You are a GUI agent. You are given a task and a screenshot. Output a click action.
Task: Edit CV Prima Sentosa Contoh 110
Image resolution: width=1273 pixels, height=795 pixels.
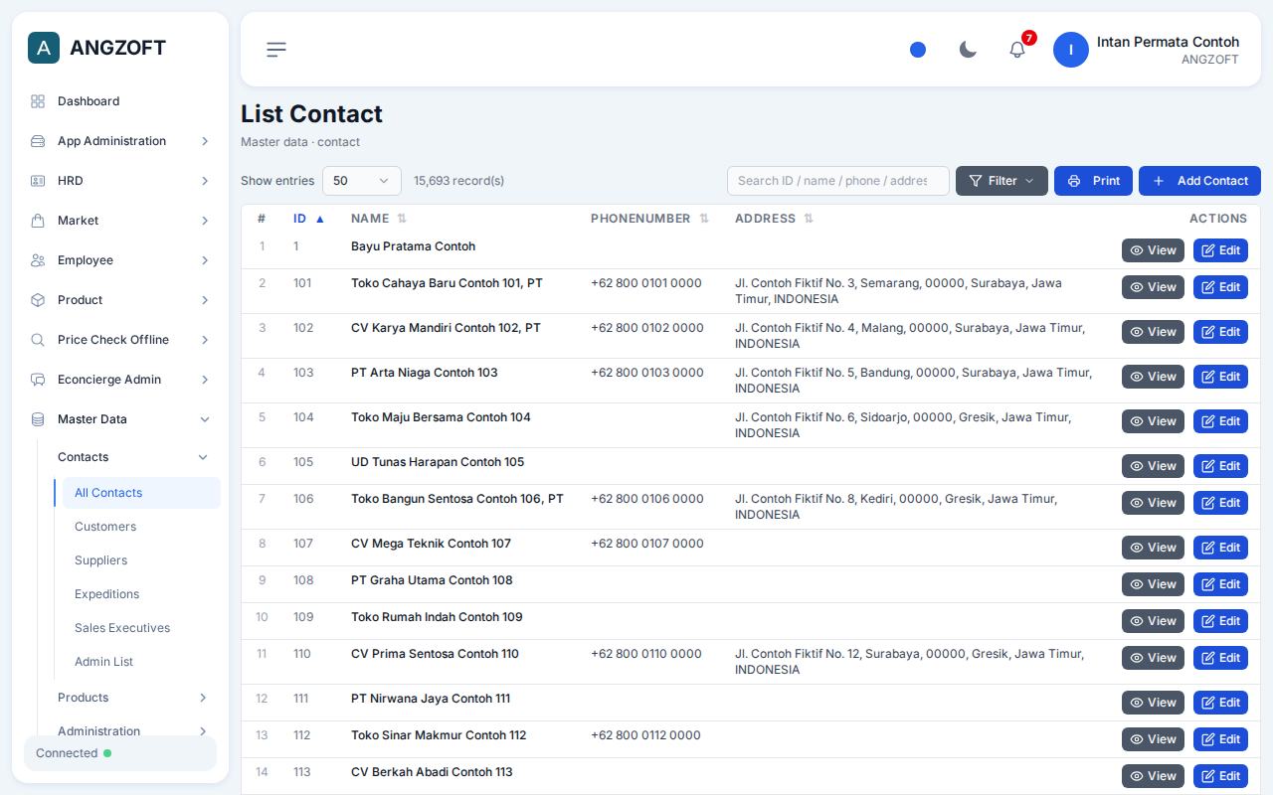(1220, 658)
